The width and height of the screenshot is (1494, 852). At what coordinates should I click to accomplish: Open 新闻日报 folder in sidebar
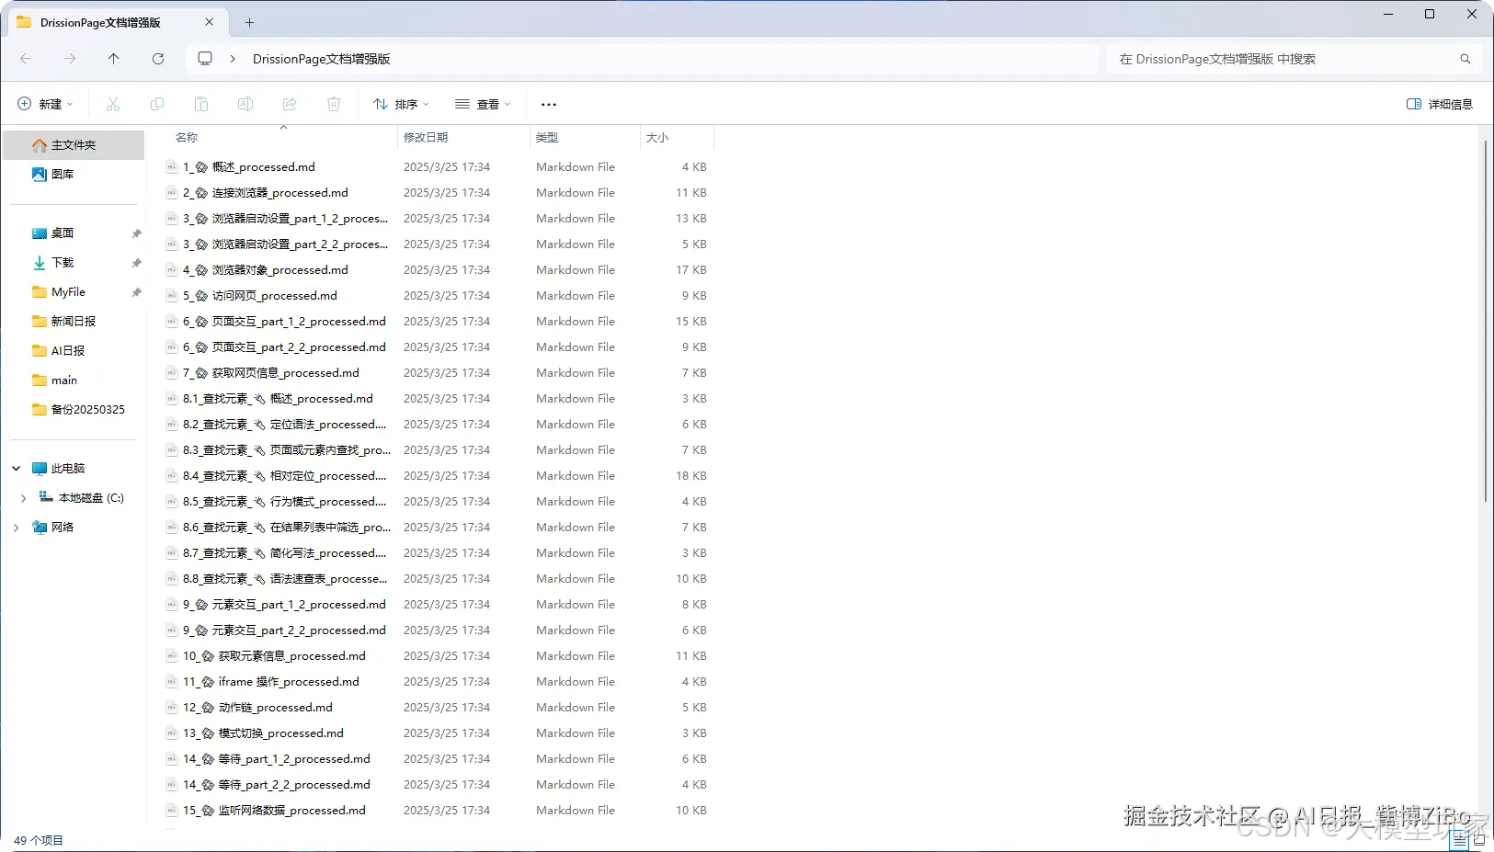pos(74,322)
